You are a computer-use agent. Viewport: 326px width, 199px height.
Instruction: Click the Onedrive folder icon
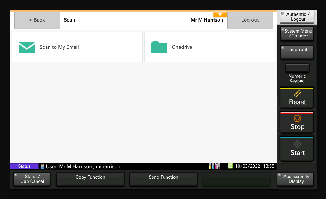[159, 47]
